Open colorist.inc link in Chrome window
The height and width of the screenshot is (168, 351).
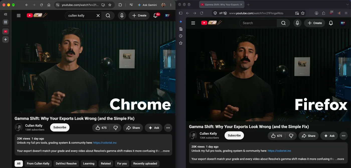click(105, 143)
